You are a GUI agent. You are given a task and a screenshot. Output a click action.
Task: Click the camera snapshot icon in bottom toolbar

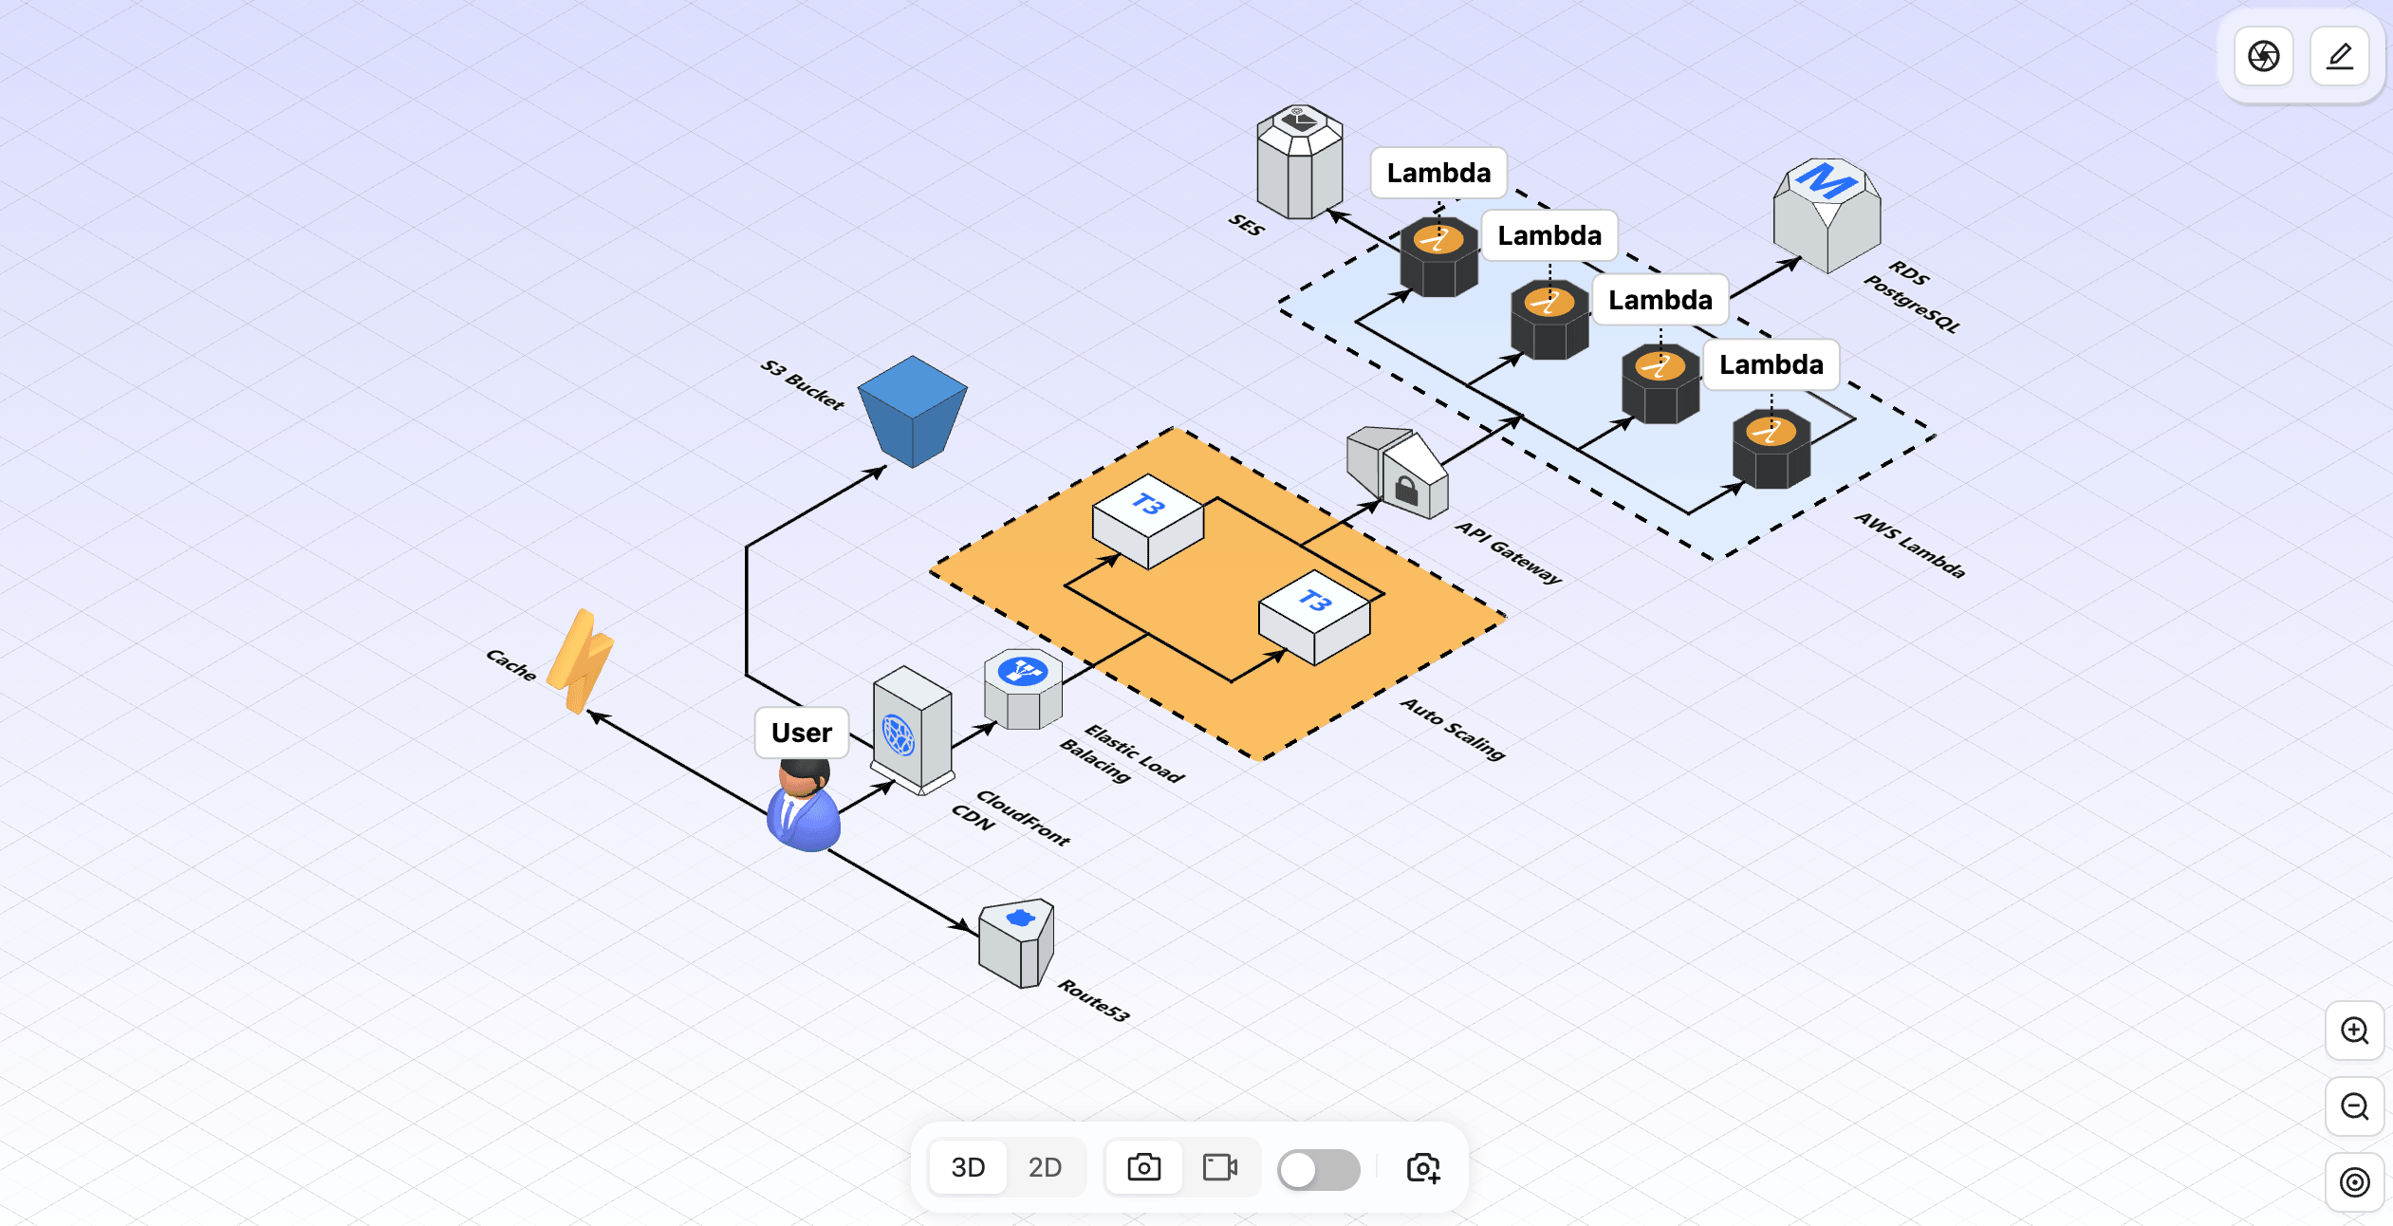(x=1143, y=1167)
